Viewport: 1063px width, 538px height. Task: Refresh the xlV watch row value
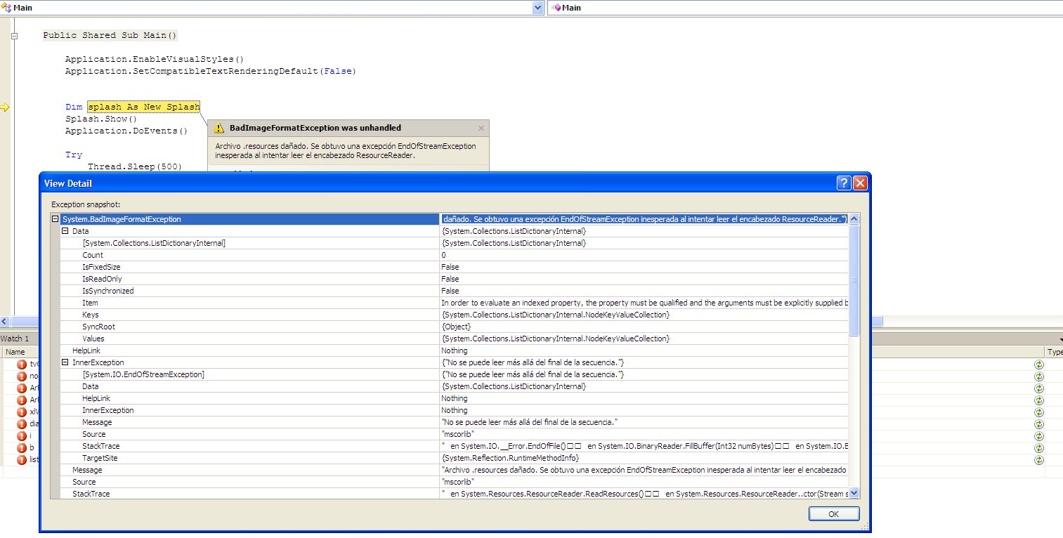click(x=1038, y=412)
